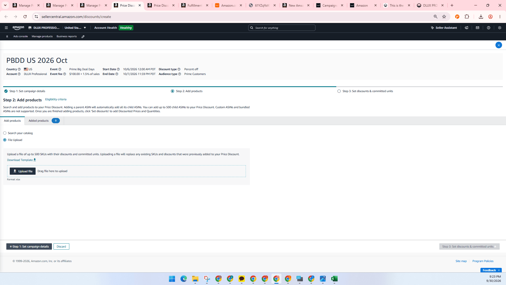Viewport: 506px width, 285px height.
Task: Open the Program Policies footer link
Action: pyautogui.click(x=483, y=261)
